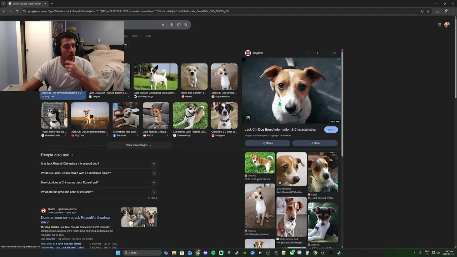The height and width of the screenshot is (257, 457).
Task: Go back in browser history
Action: [4, 11]
